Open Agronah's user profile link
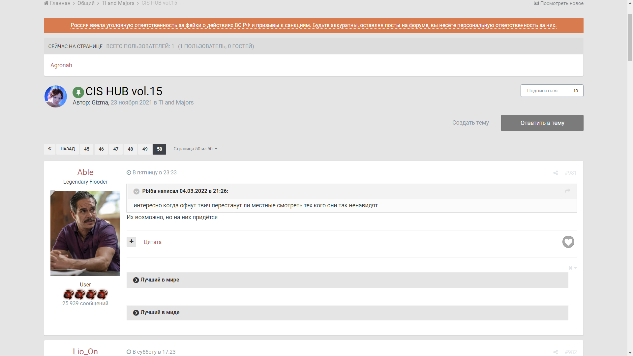Viewport: 633px width, 356px height. pyautogui.click(x=61, y=65)
